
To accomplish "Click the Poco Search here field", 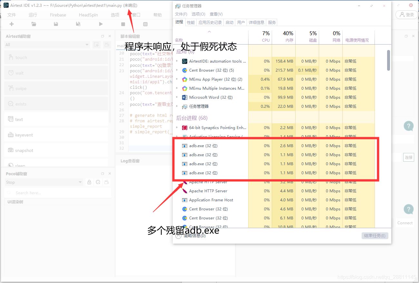I will pyautogui.click(x=58, y=193).
